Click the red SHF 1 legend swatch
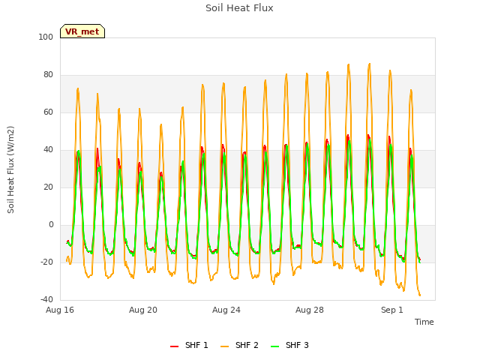 [174, 346]
